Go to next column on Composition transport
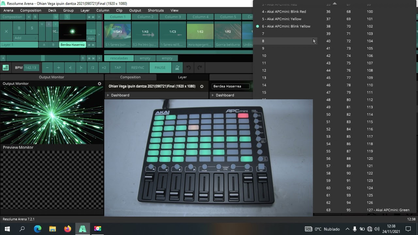Screen dimensions: 418x235 coord(93,17)
